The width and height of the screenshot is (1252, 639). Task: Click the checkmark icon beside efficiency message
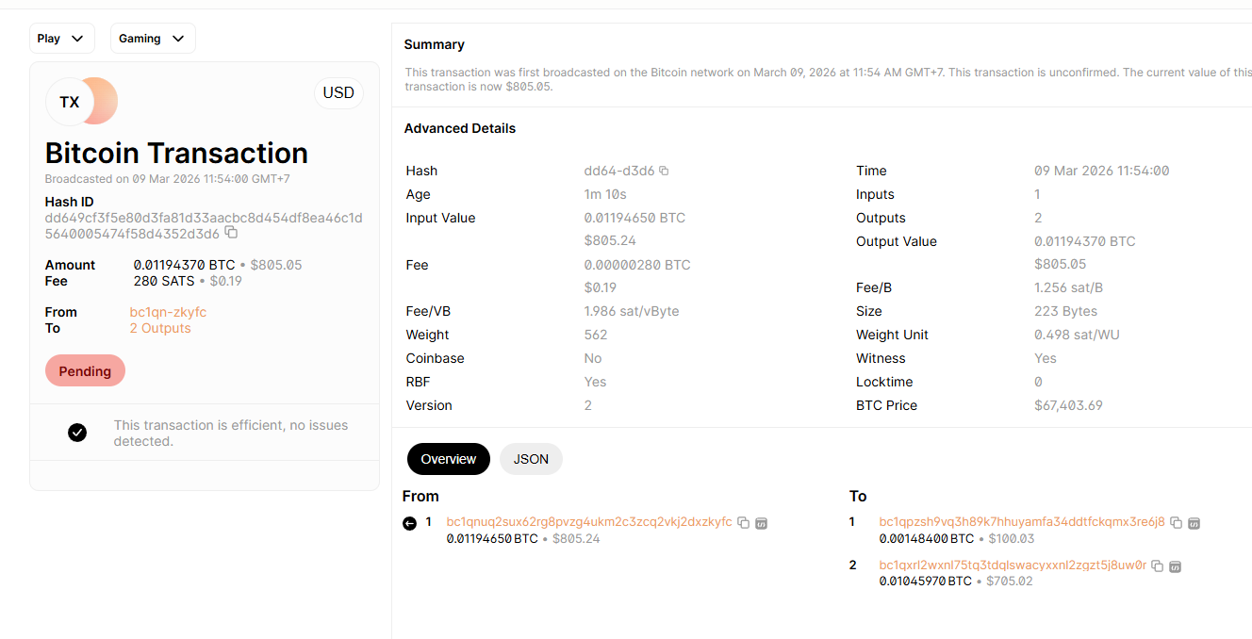[x=77, y=433]
